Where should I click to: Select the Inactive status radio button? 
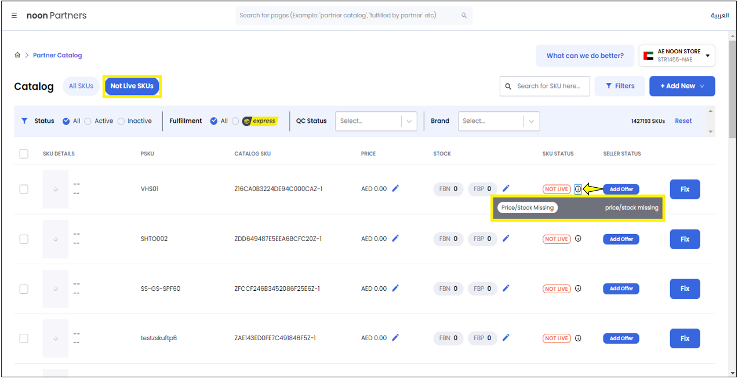pyautogui.click(x=121, y=121)
